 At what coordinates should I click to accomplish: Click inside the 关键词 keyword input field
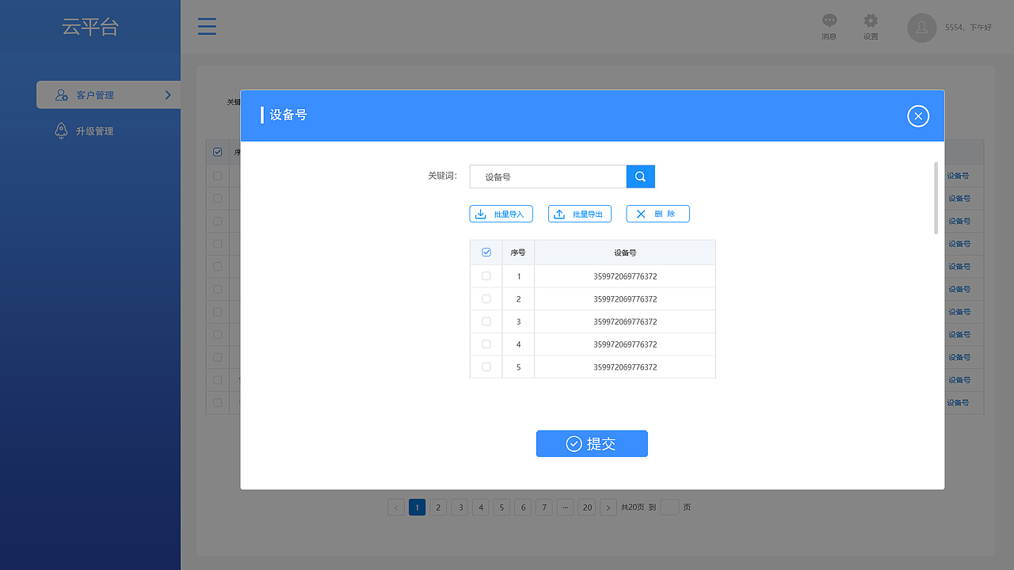547,176
